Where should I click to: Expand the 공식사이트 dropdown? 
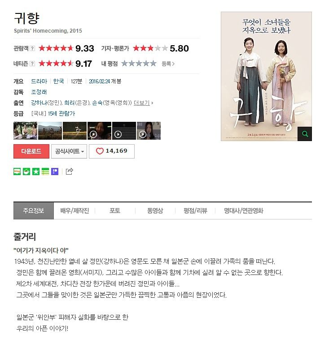(69, 151)
